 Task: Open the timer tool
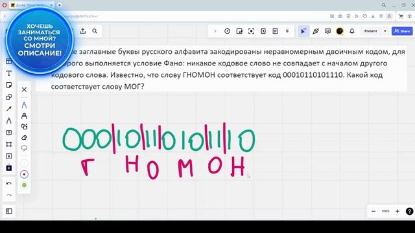[x=227, y=31]
